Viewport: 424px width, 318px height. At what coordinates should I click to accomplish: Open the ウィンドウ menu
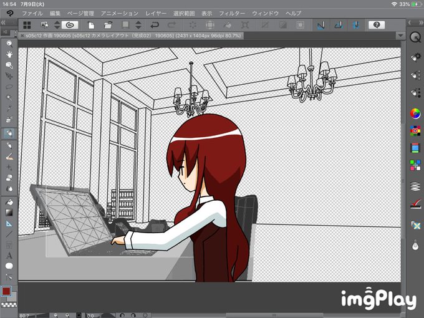click(x=265, y=13)
